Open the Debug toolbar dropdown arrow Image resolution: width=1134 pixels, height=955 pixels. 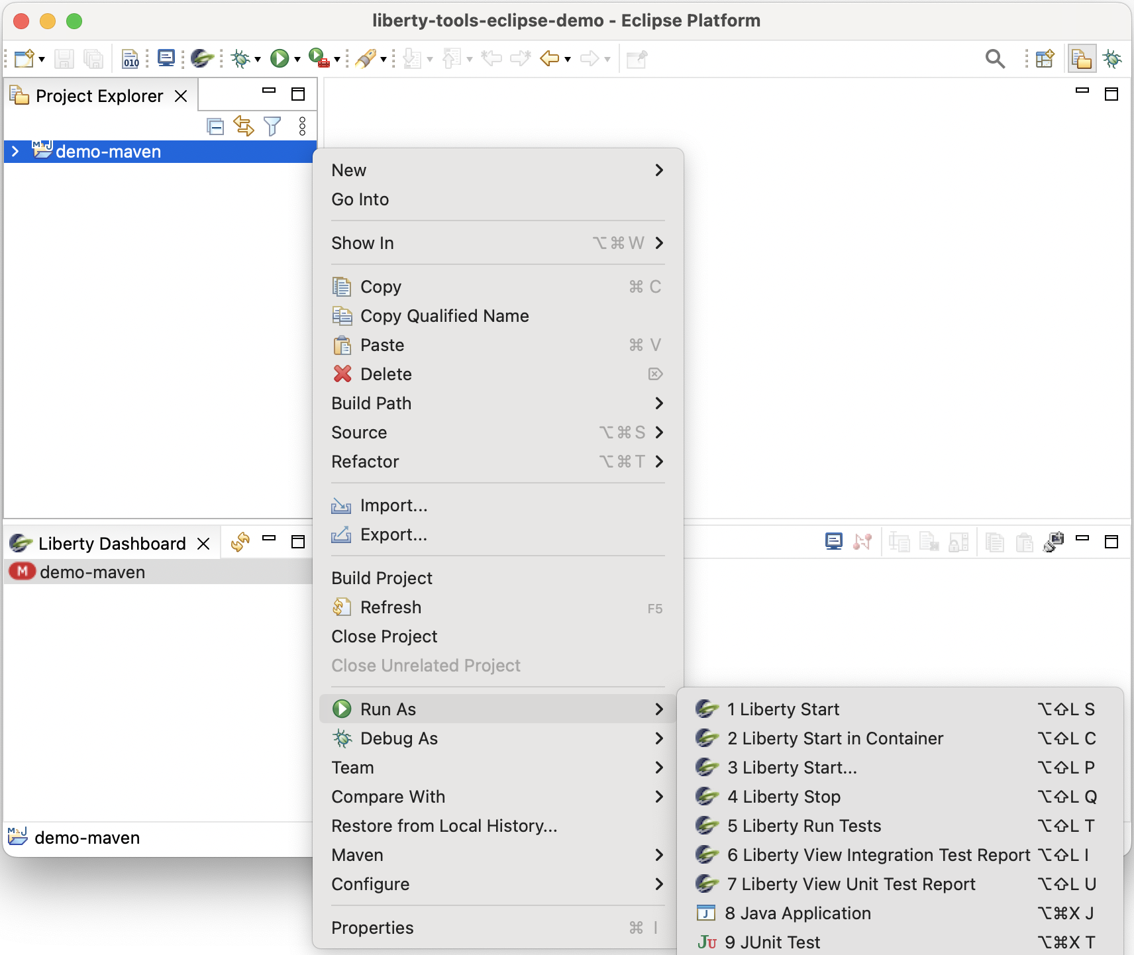coord(258,60)
